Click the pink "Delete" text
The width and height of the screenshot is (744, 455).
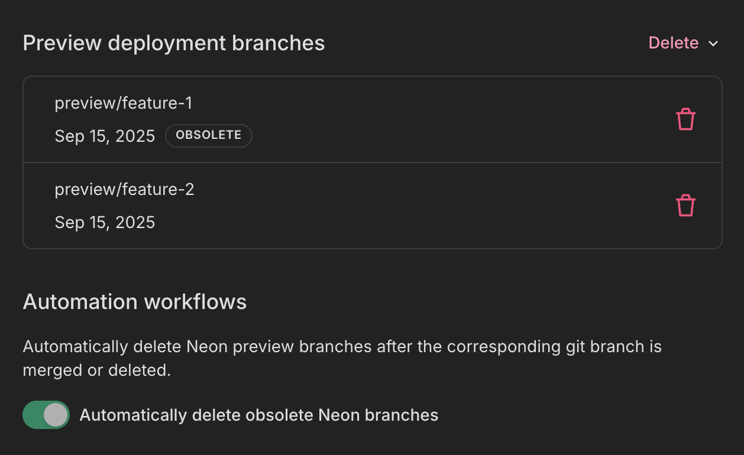674,43
